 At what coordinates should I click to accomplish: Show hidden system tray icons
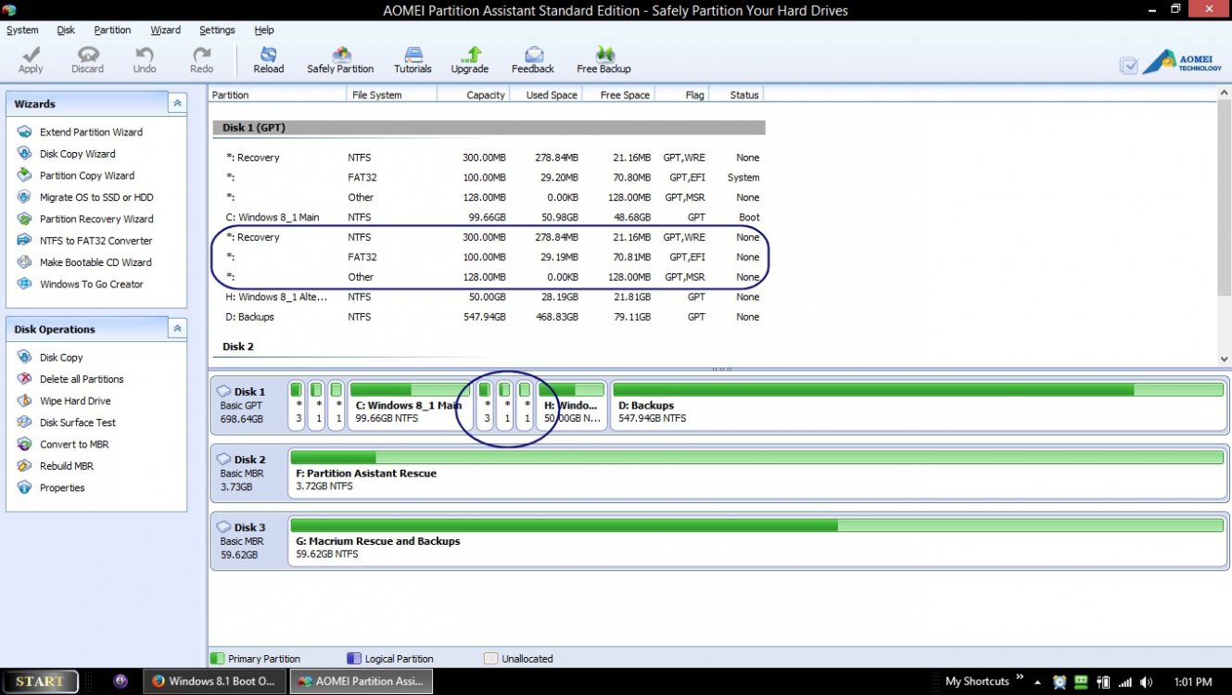pos(1037,682)
